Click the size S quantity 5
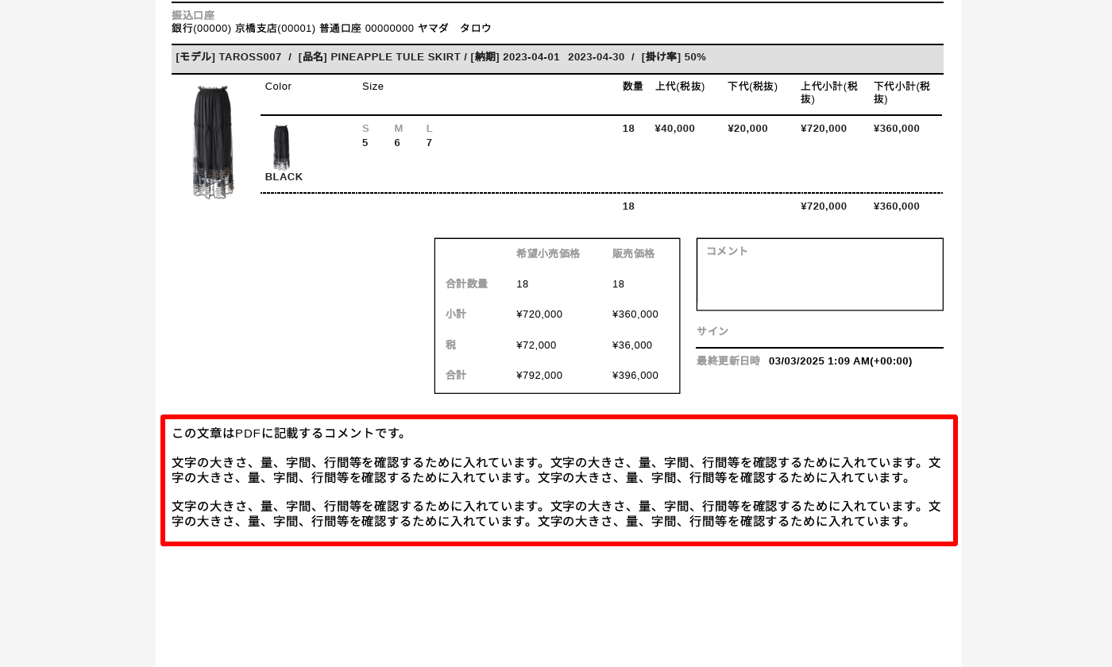The image size is (1112, 667). 365,143
